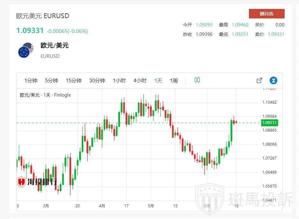Select the 1分钟 timeframe tab
Viewport: 299px width, 219px height.
(x=31, y=80)
